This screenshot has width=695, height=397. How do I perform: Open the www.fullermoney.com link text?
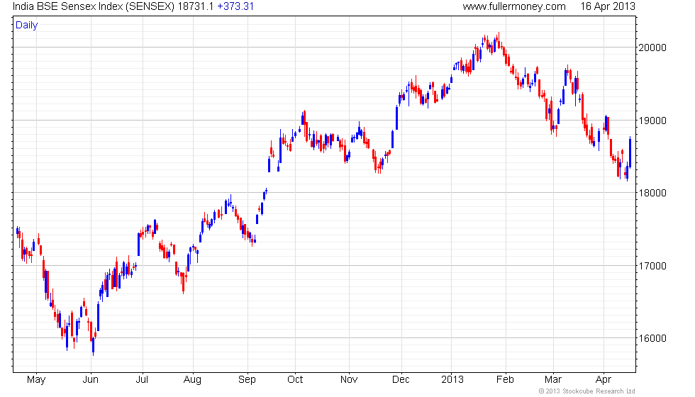click(514, 6)
